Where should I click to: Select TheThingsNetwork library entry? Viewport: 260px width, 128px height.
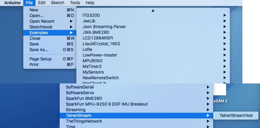[x=84, y=121]
